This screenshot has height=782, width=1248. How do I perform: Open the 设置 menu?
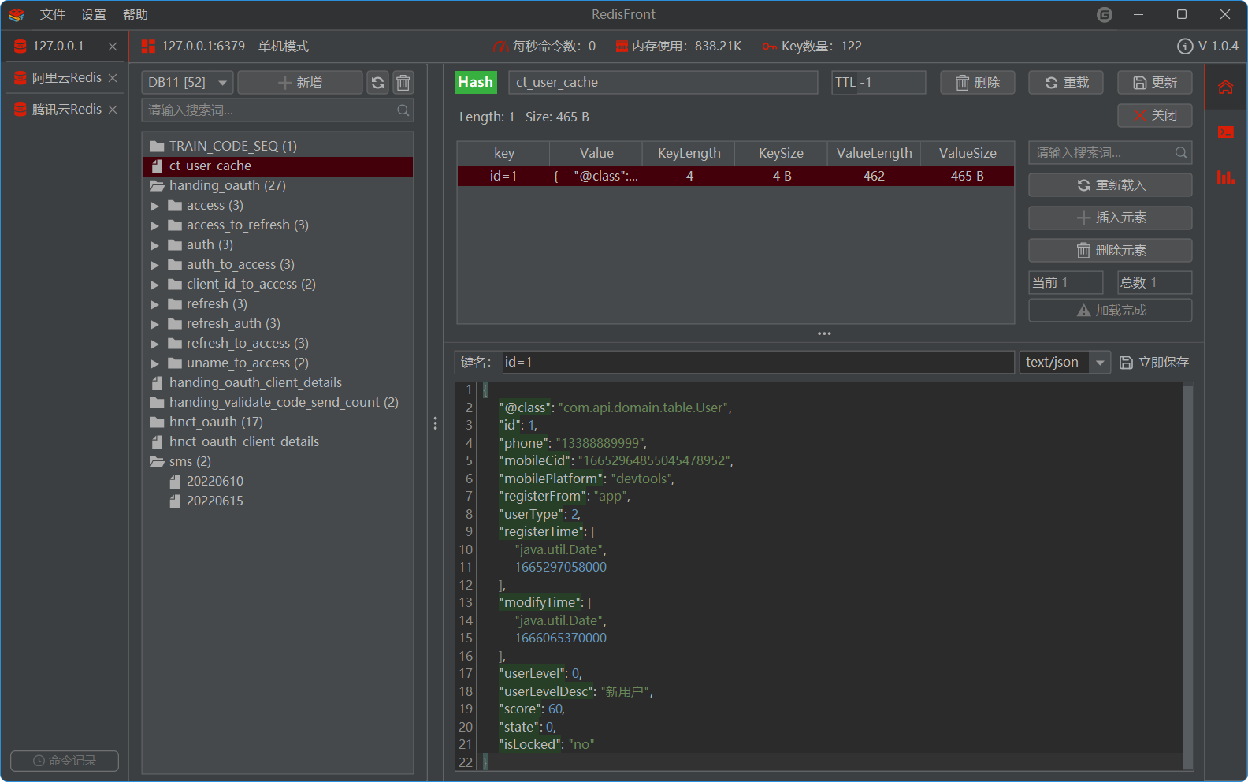coord(94,15)
